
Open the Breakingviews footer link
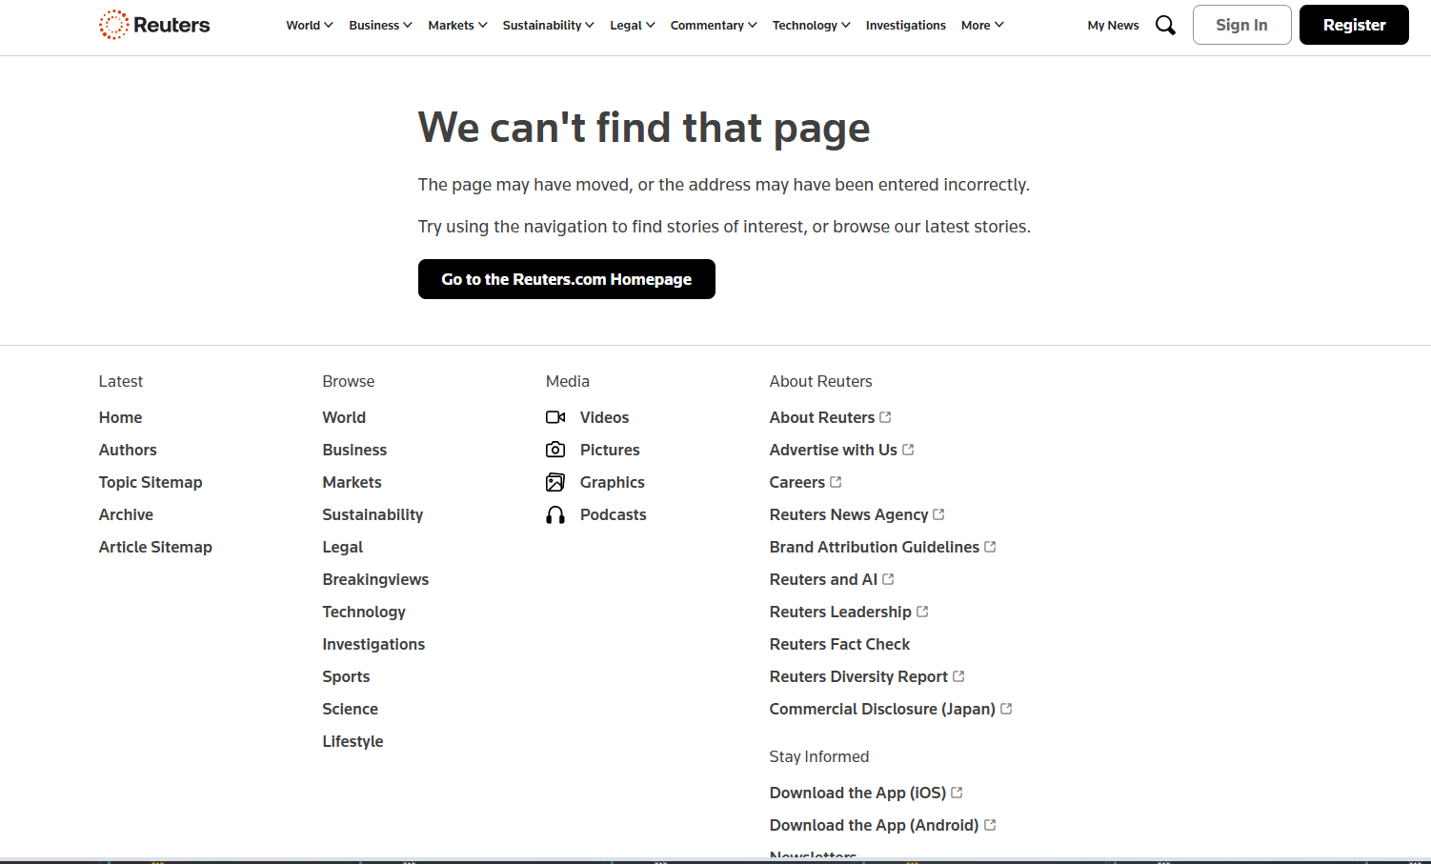pos(375,579)
